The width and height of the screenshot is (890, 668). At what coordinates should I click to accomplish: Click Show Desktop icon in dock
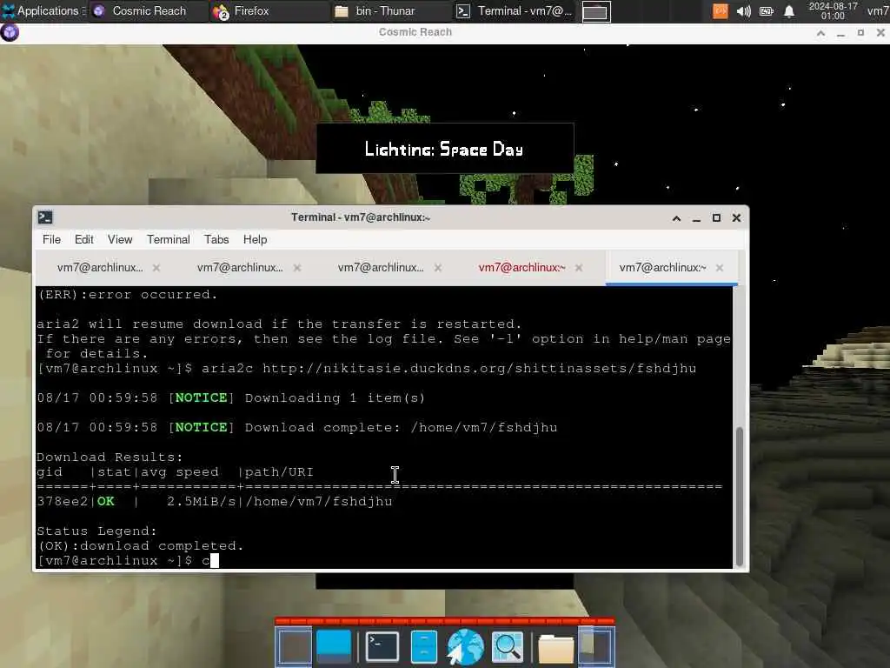click(x=294, y=646)
